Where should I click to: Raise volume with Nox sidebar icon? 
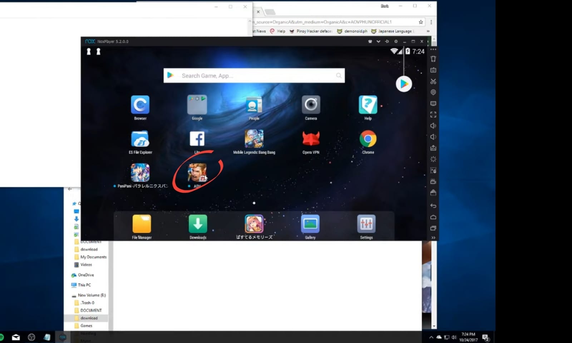pos(433,126)
